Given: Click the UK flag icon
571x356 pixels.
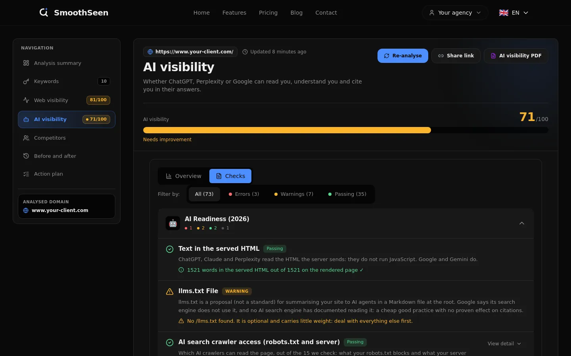Looking at the screenshot, I should [504, 13].
